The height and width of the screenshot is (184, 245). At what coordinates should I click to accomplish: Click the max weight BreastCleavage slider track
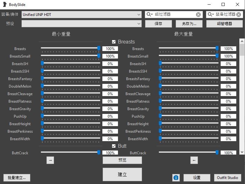click(x=189, y=93)
